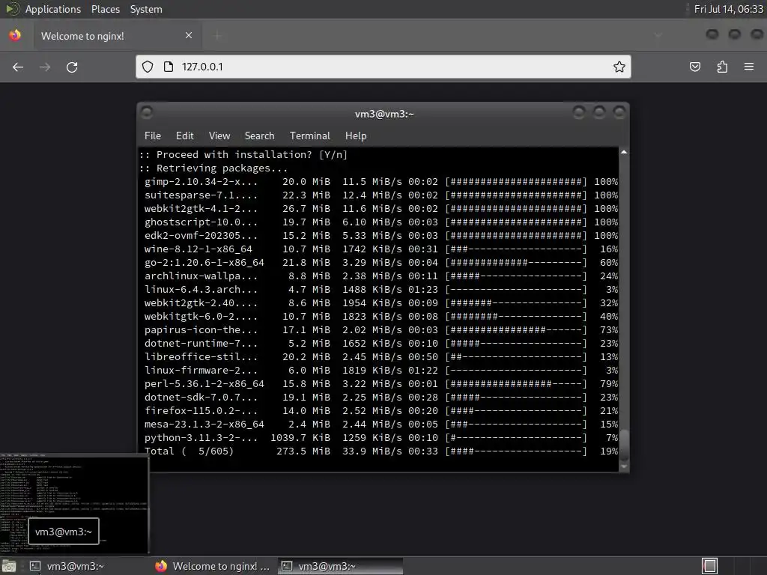Go back in Firefox history
The width and height of the screenshot is (767, 575).
(18, 67)
